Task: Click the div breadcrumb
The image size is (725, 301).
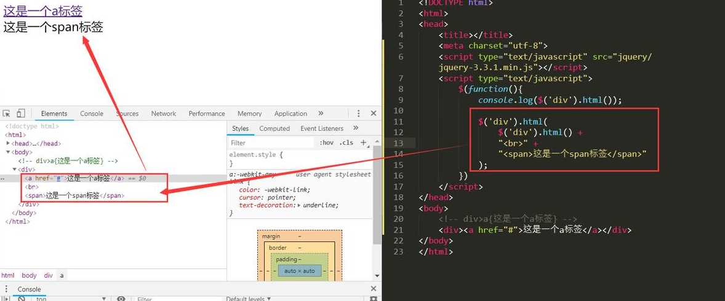Action: (x=48, y=275)
